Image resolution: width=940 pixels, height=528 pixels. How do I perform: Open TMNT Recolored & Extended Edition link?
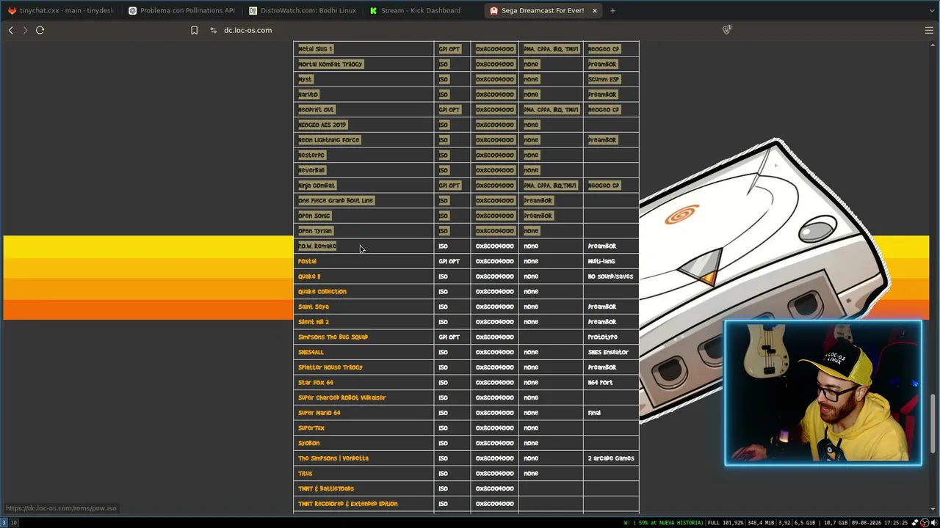348,504
